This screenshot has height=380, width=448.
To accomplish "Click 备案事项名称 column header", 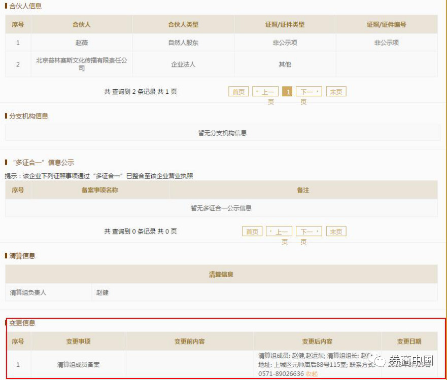I will click(x=100, y=190).
